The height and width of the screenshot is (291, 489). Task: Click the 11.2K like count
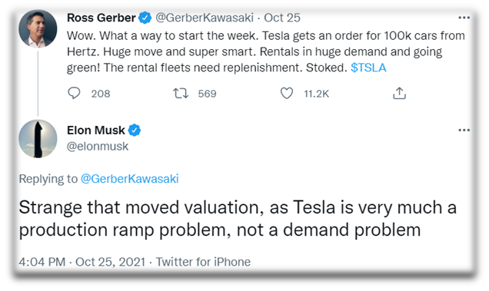[x=317, y=94]
